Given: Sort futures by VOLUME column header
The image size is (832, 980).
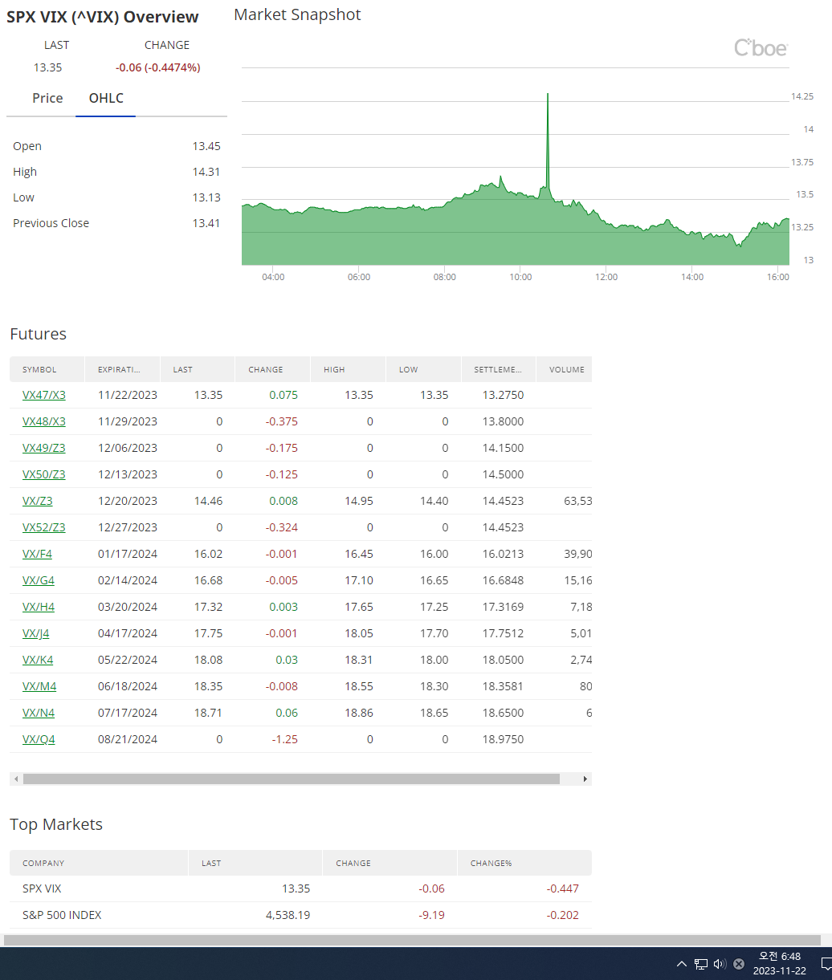Looking at the screenshot, I should 565,369.
